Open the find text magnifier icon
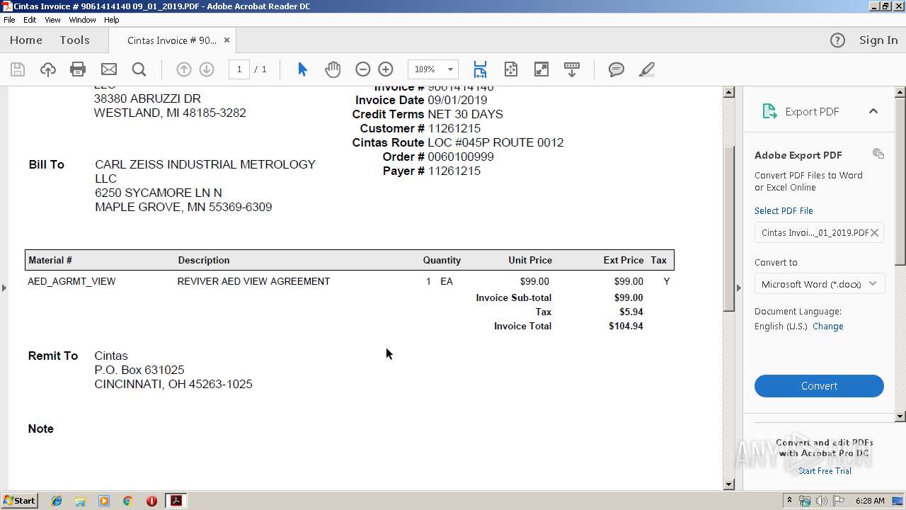 pos(139,69)
